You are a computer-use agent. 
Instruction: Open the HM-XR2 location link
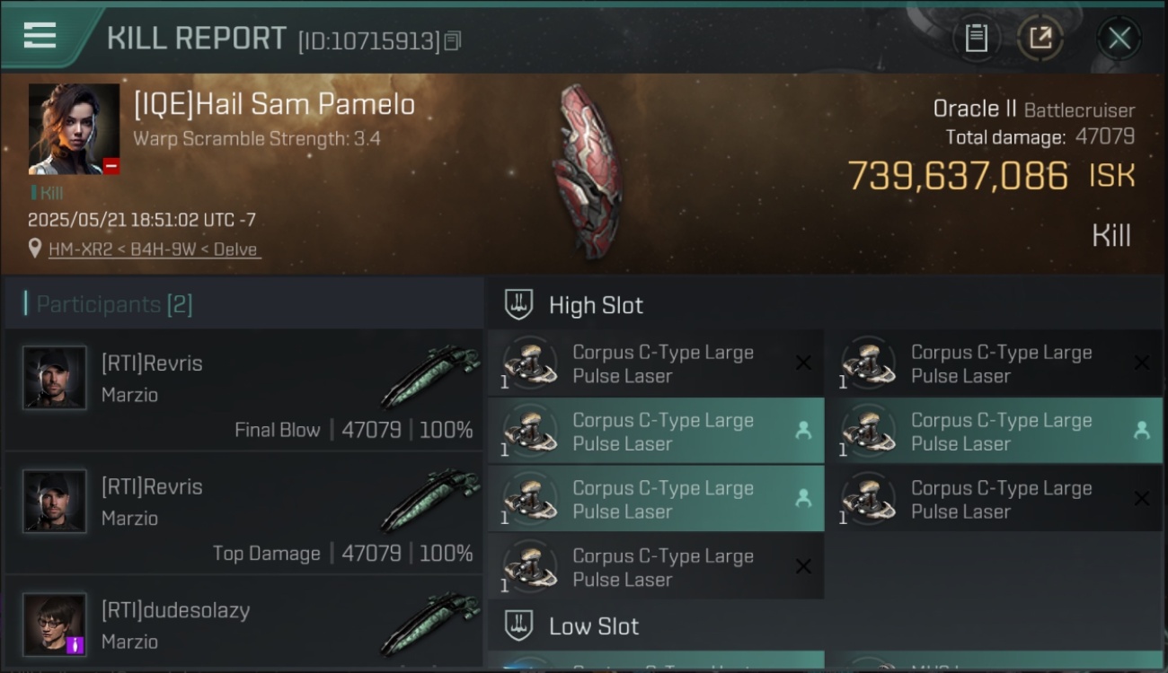pos(154,249)
